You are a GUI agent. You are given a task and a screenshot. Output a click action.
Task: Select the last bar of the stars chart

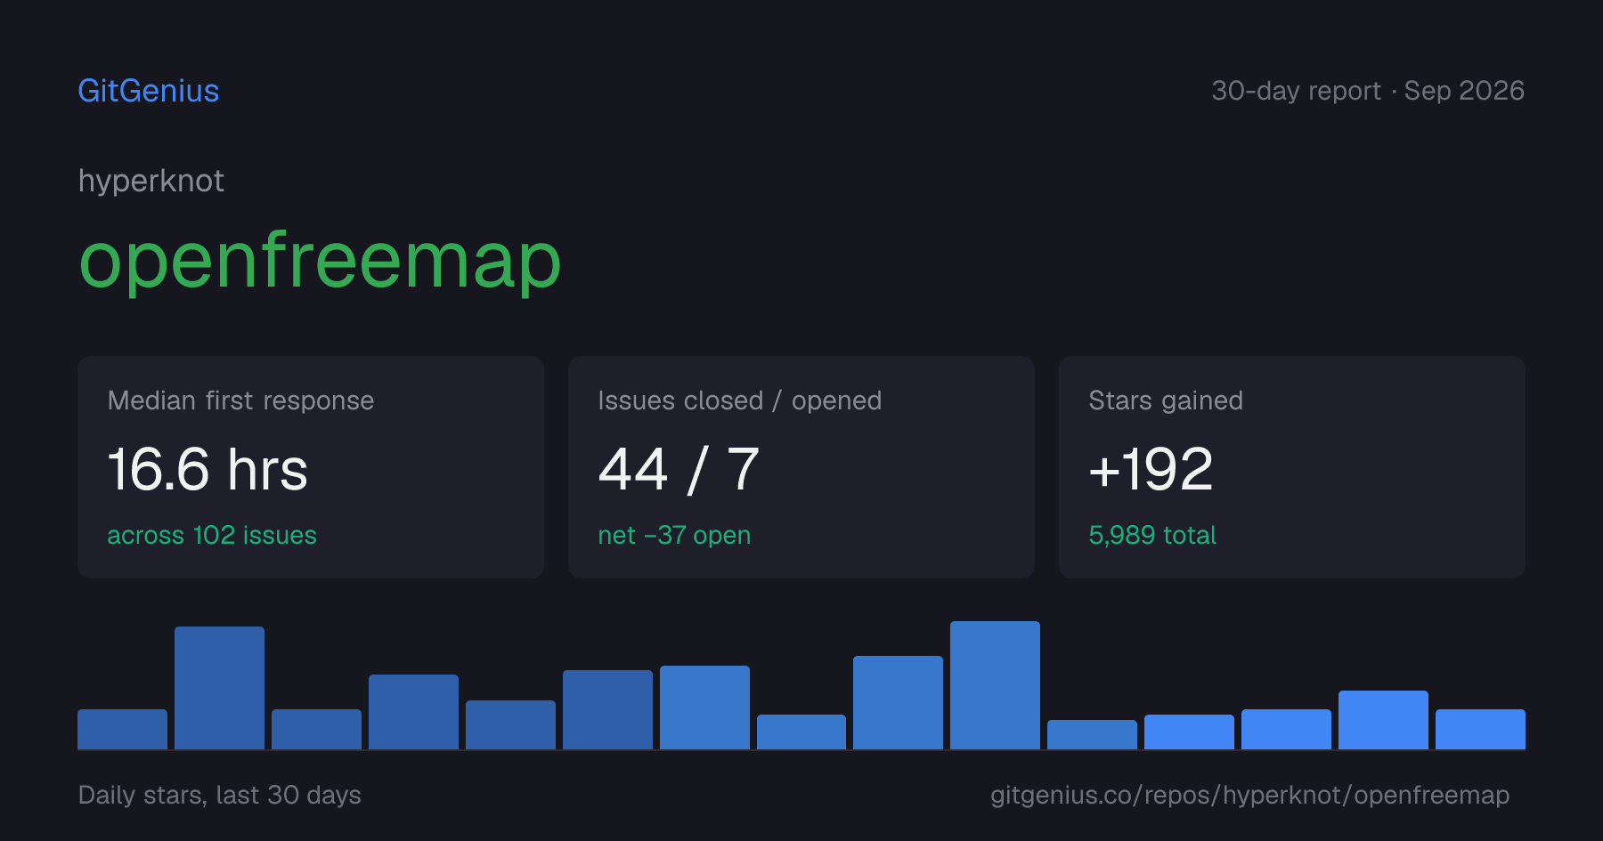pyautogui.click(x=1480, y=729)
